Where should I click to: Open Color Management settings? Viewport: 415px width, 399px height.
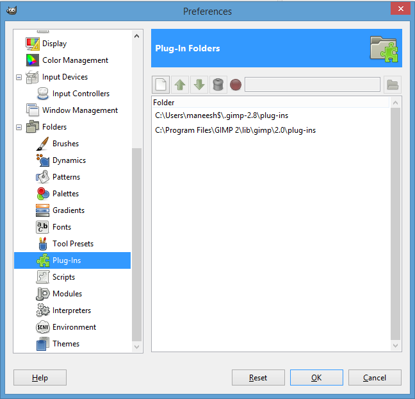[x=75, y=60]
